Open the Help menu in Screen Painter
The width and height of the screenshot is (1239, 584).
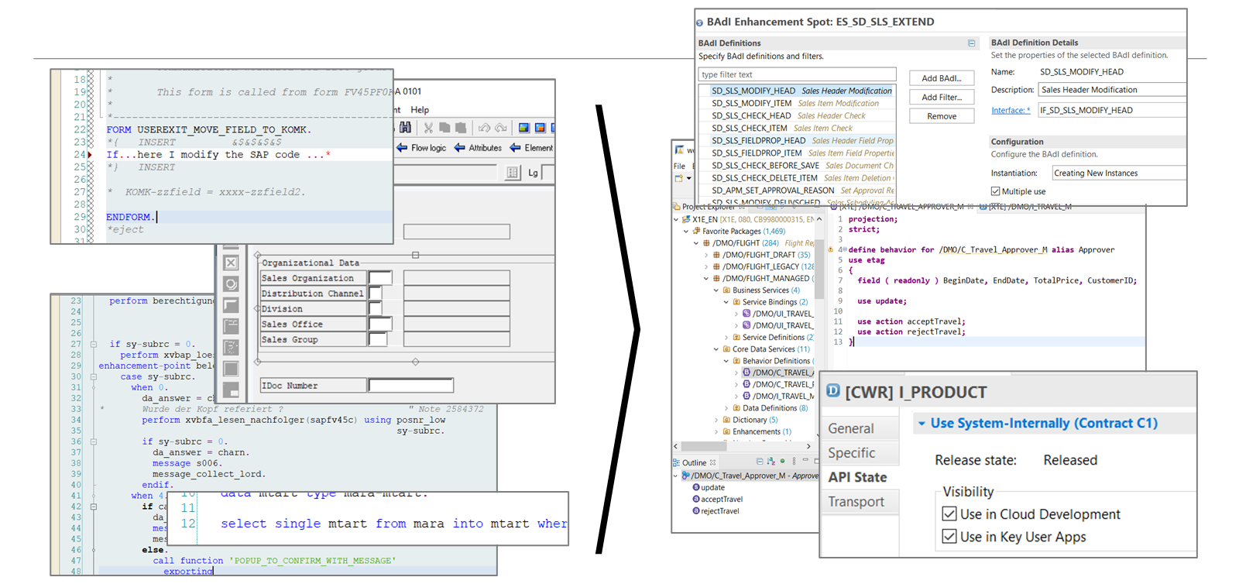[x=420, y=110]
